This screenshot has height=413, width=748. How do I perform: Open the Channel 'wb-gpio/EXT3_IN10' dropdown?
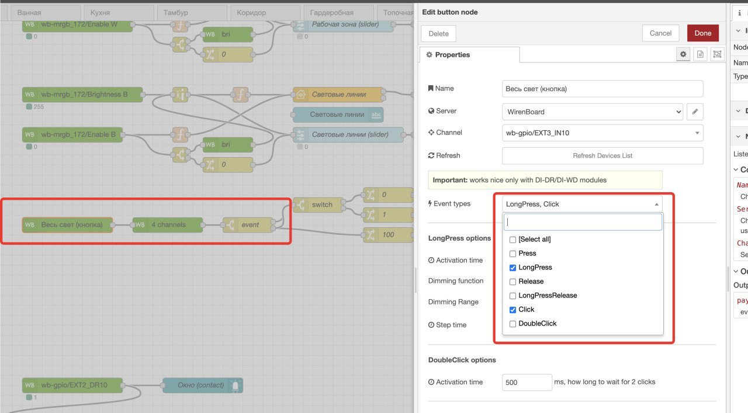tap(602, 133)
